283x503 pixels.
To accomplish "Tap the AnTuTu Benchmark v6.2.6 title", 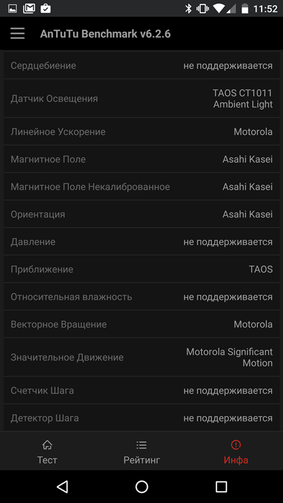I will pos(105,34).
